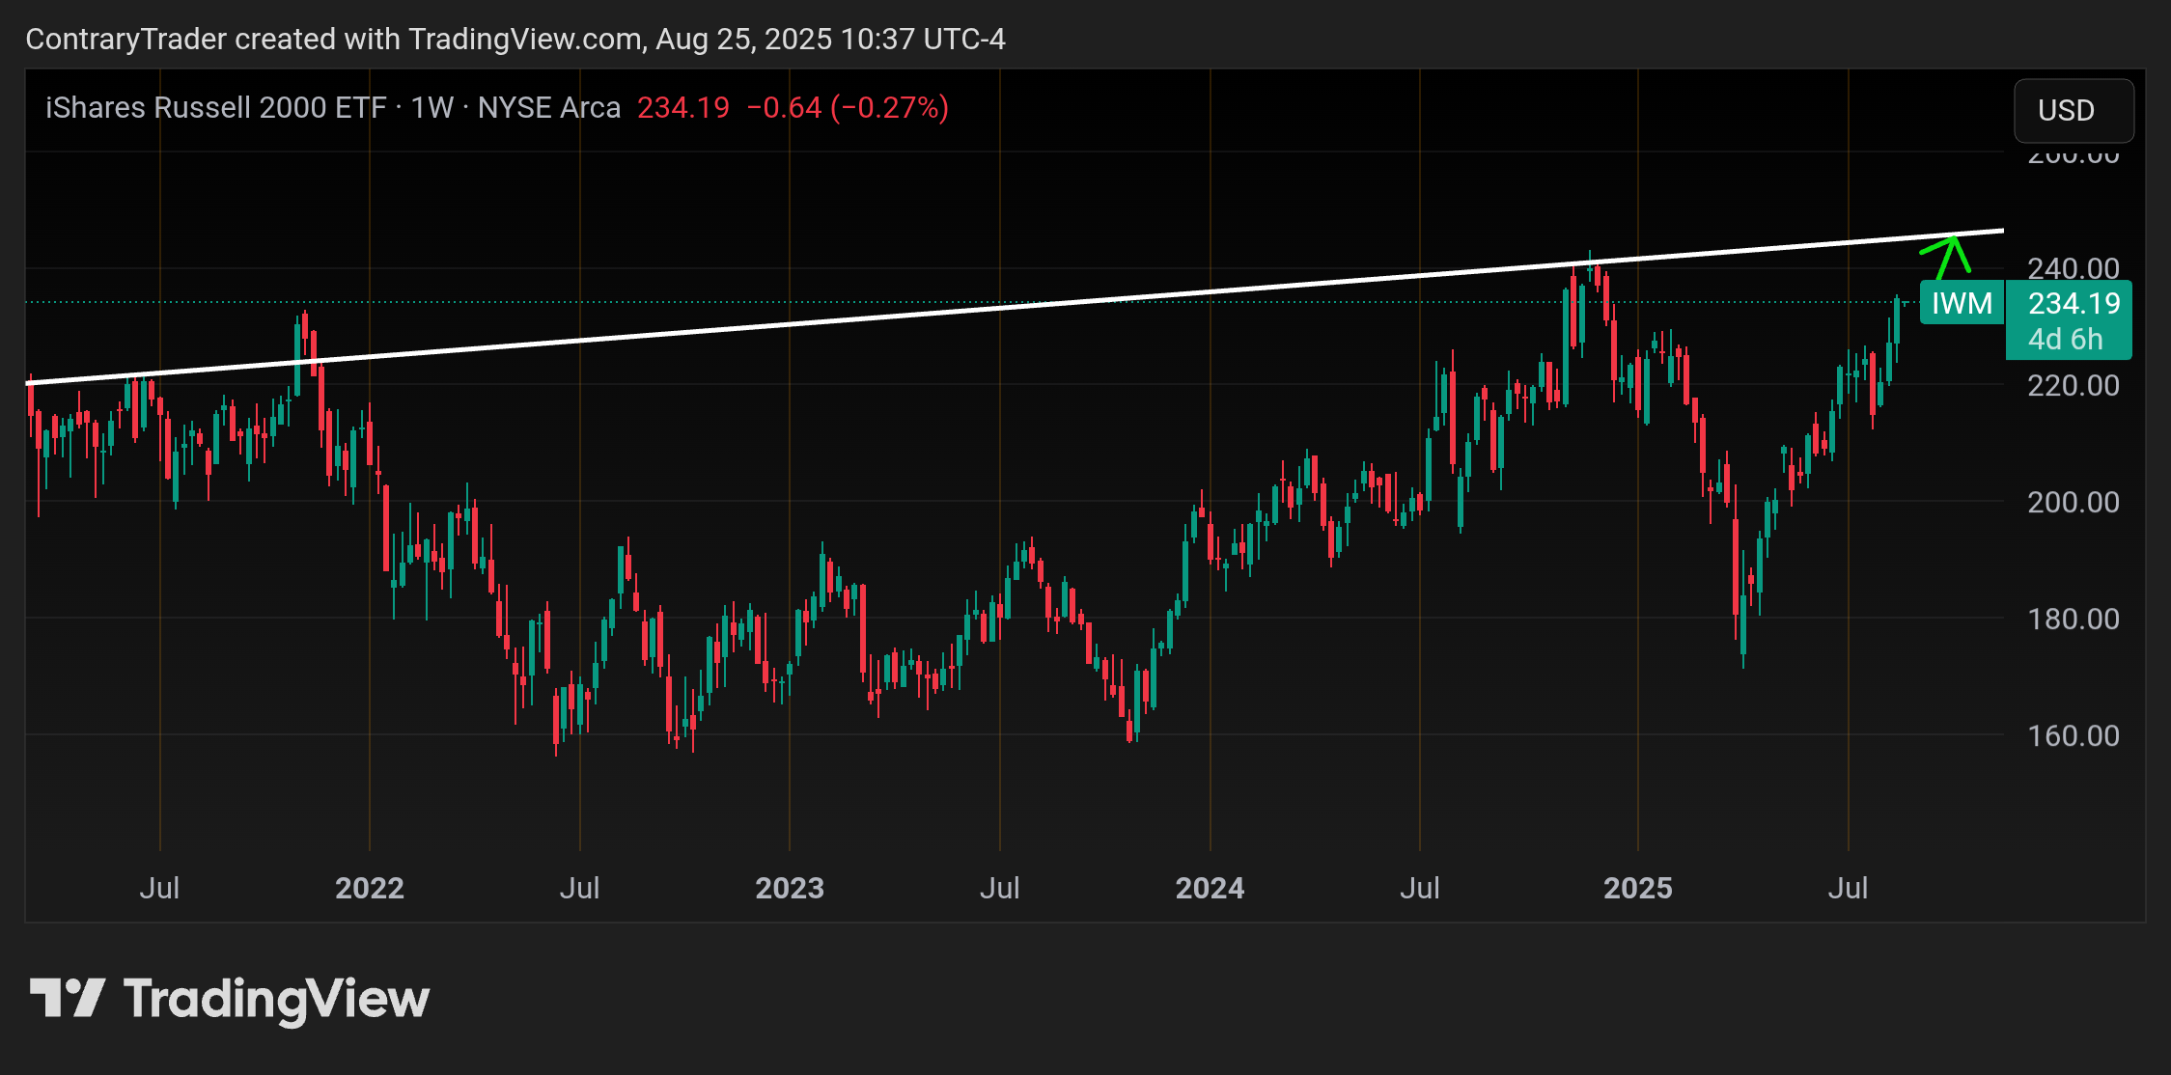Click the 160.00 price axis label
The height and width of the screenshot is (1075, 2171).
2073,735
